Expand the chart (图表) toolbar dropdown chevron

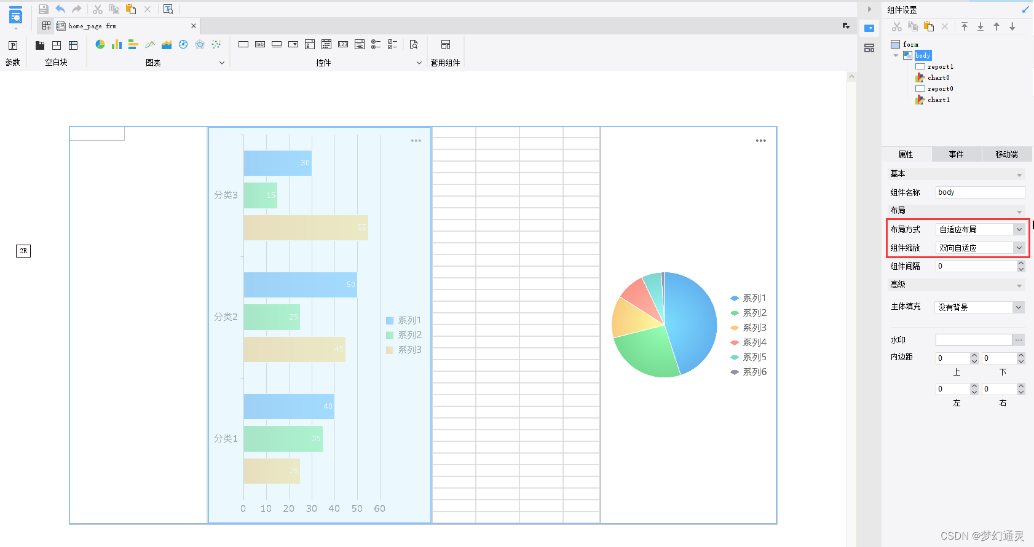coord(222,63)
